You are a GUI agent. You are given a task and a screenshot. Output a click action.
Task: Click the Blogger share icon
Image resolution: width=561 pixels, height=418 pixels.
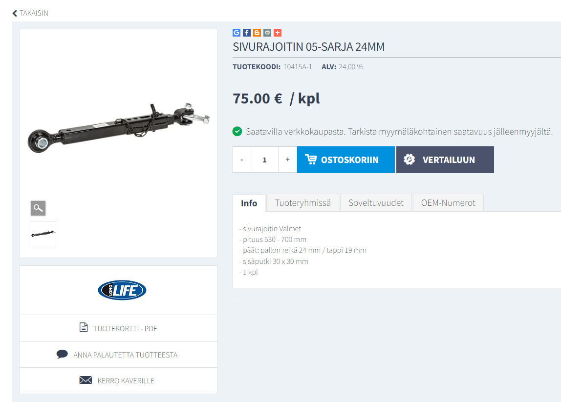[x=257, y=33]
